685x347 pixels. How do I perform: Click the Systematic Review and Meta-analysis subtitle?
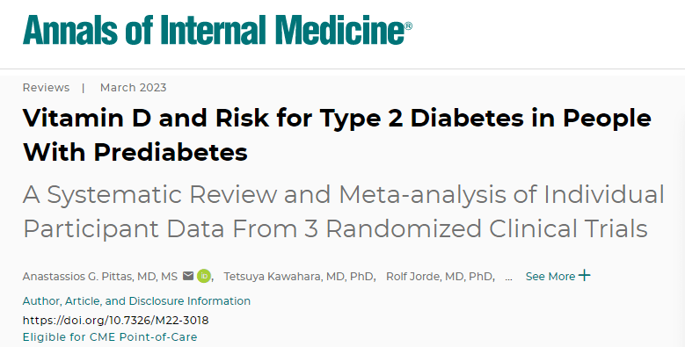[343, 211]
